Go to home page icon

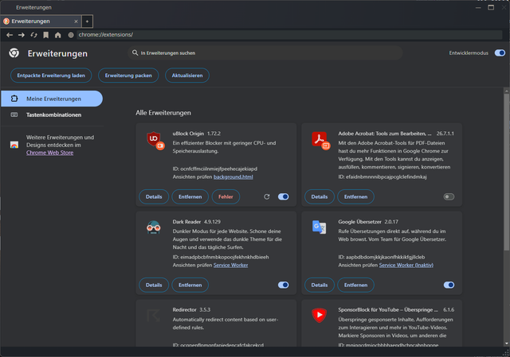point(58,35)
